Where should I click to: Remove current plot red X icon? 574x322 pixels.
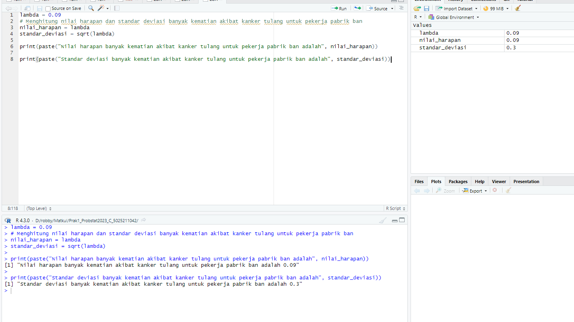click(x=495, y=191)
